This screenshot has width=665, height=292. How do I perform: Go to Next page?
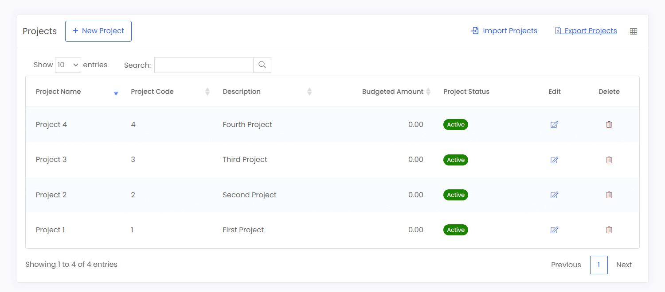pos(624,265)
